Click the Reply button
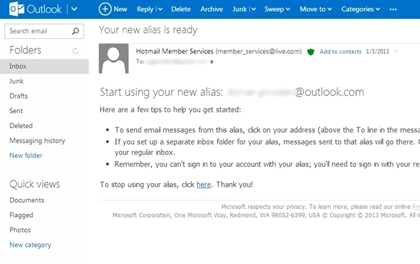Viewport: 420px width, 264px height. [145, 9]
